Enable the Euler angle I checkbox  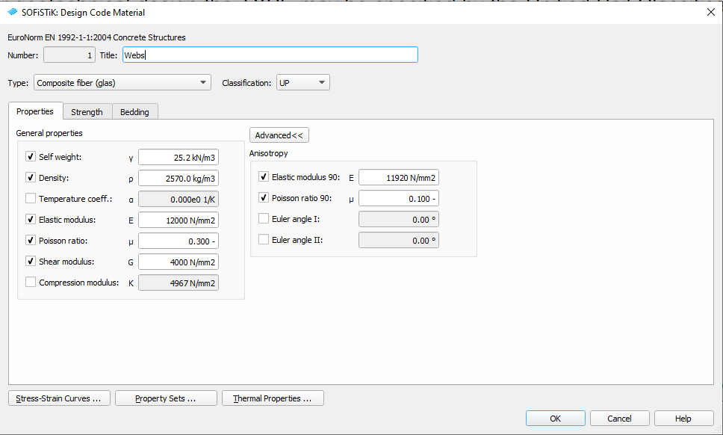[x=264, y=218]
